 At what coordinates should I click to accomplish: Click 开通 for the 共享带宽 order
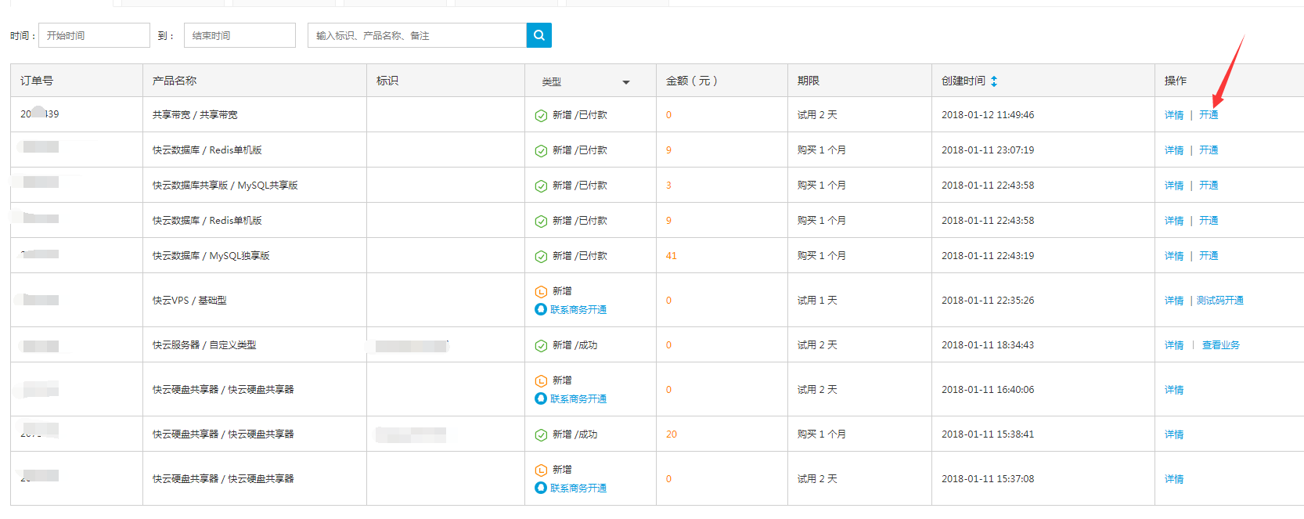click(x=1209, y=115)
